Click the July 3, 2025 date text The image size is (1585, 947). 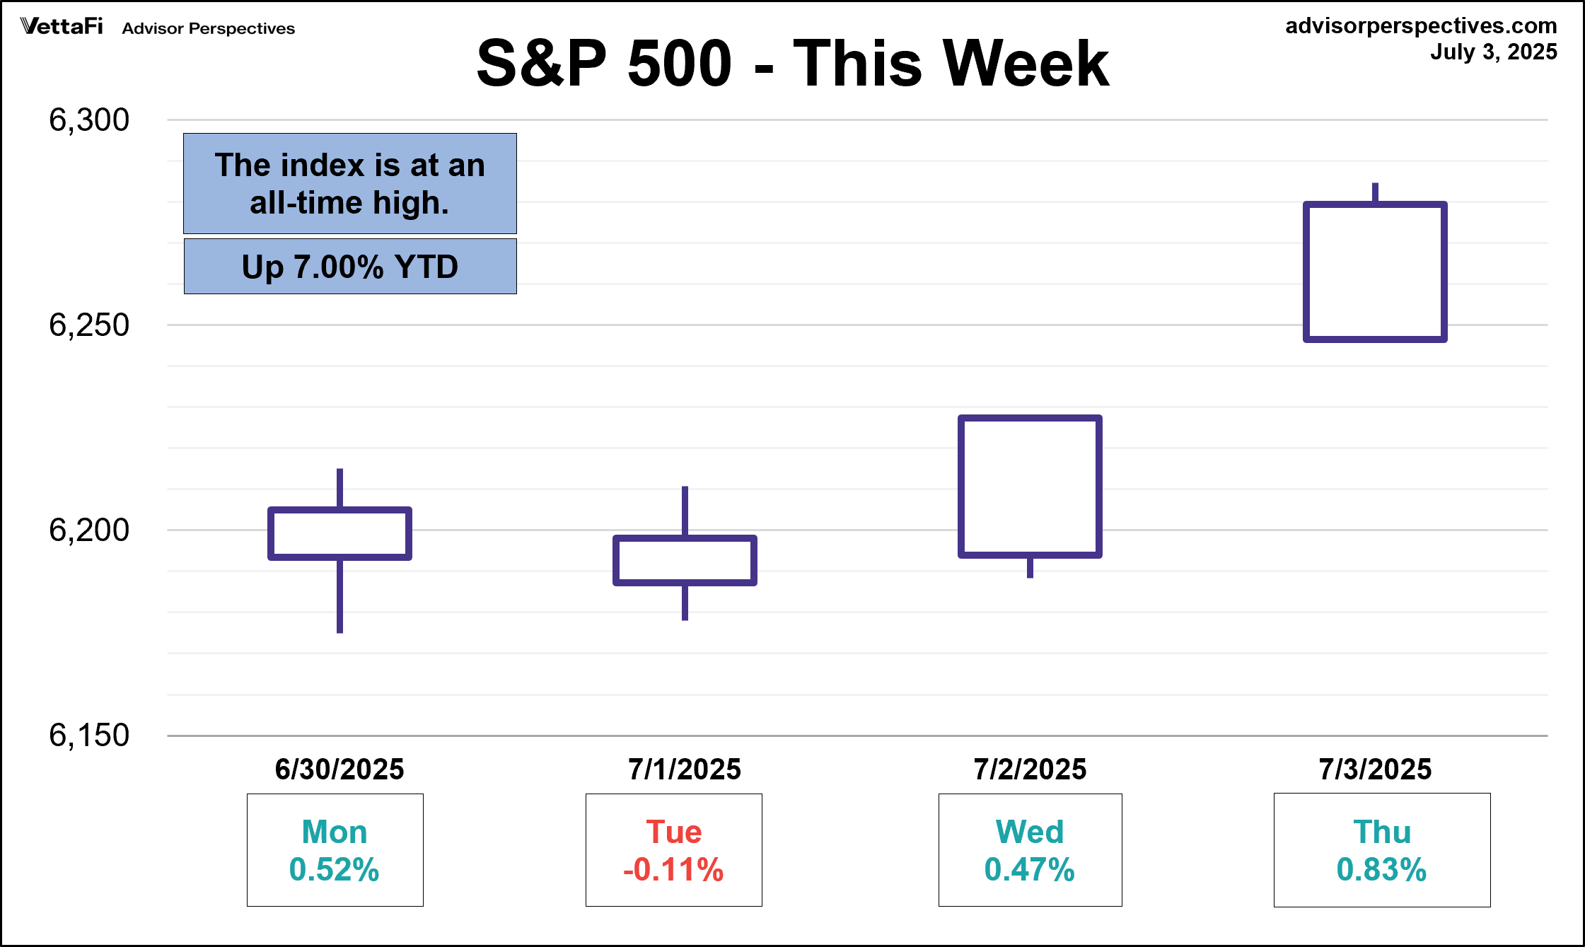pos(1493,52)
